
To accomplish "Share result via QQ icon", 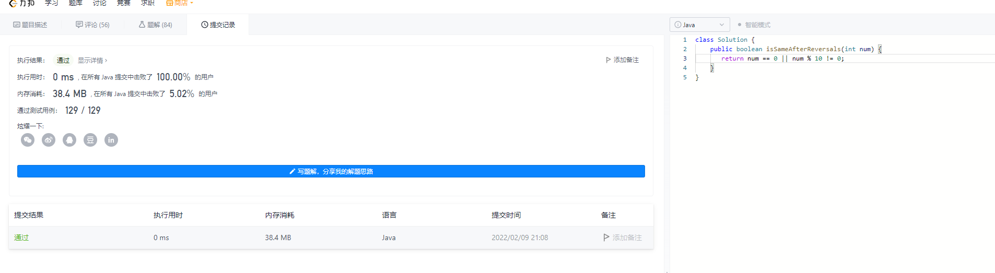I will tap(69, 140).
